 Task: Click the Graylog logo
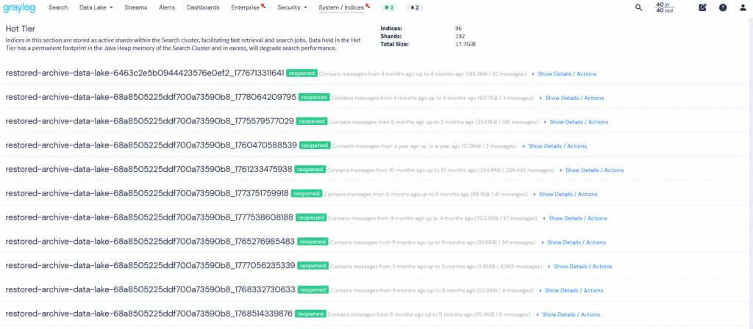tap(19, 7)
